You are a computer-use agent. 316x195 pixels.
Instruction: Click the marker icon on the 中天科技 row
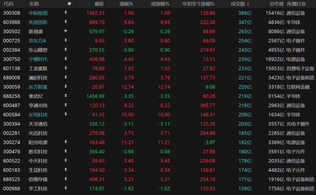click(65, 160)
